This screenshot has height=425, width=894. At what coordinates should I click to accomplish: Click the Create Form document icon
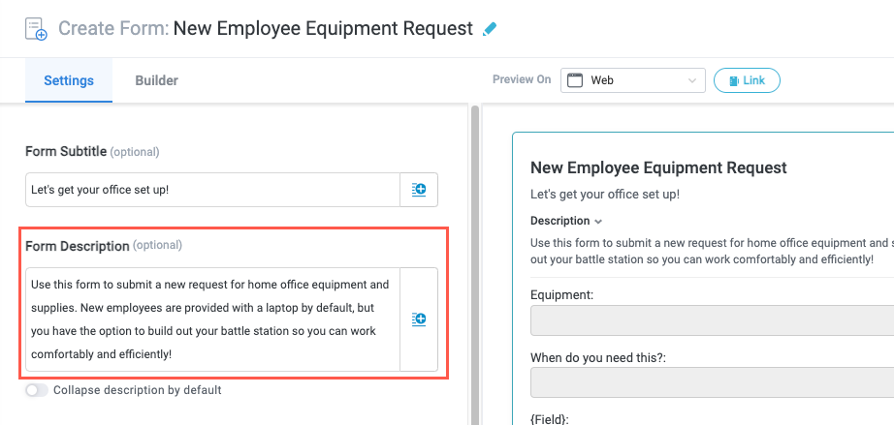click(x=35, y=29)
